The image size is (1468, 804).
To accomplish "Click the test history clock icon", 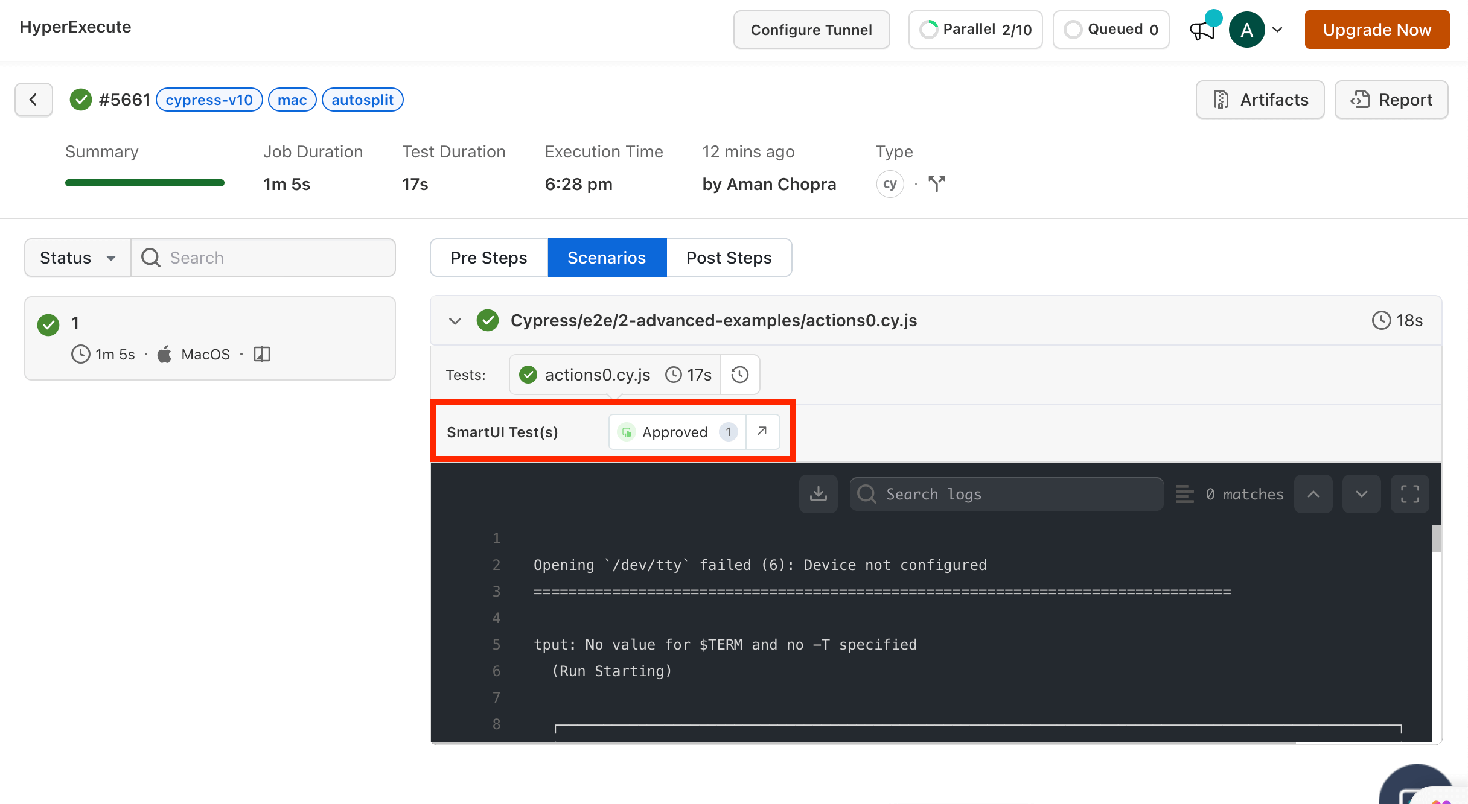I will [x=739, y=375].
